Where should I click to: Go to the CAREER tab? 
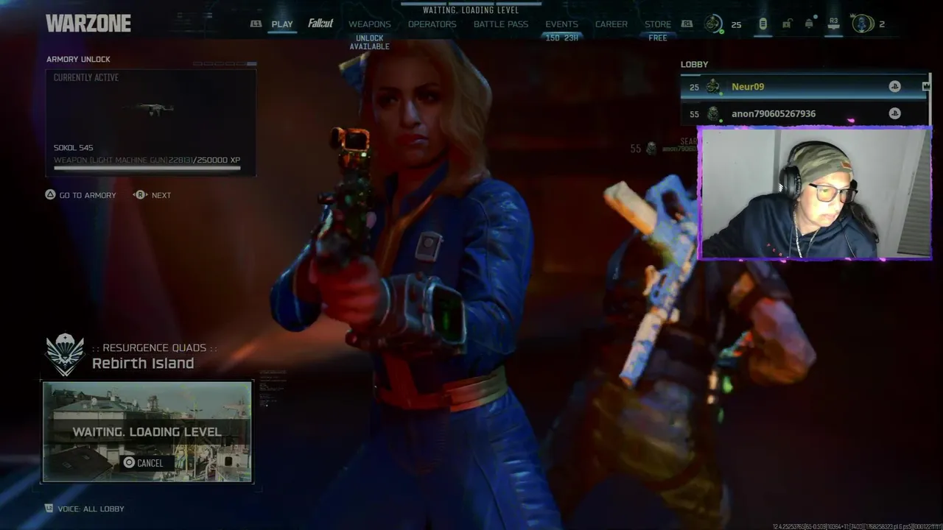(x=611, y=24)
